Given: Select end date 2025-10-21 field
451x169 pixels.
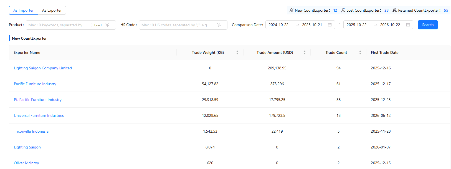Looking at the screenshot, I should [x=312, y=25].
